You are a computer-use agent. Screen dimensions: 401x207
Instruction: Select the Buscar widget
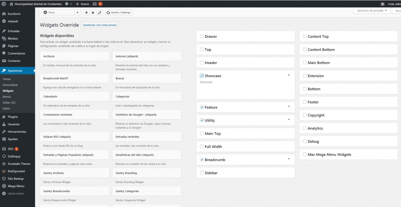point(147,78)
